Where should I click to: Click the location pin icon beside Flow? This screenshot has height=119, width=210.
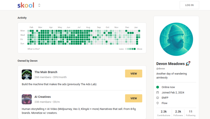pos(158,103)
